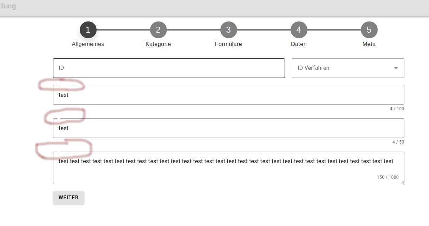Select step circle 4 labeled Daten
This screenshot has width=429, height=226.
pos(299,29)
